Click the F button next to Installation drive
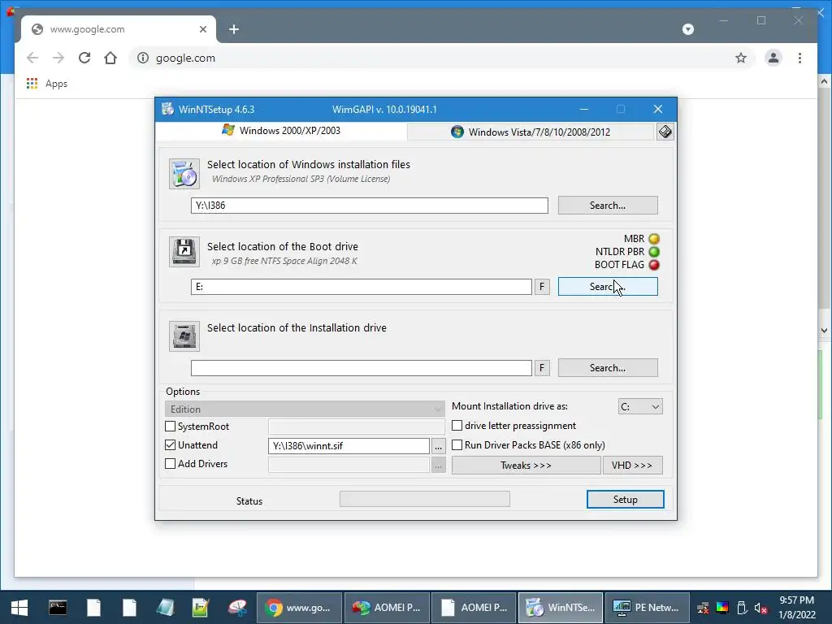The height and width of the screenshot is (624, 832). (x=542, y=368)
